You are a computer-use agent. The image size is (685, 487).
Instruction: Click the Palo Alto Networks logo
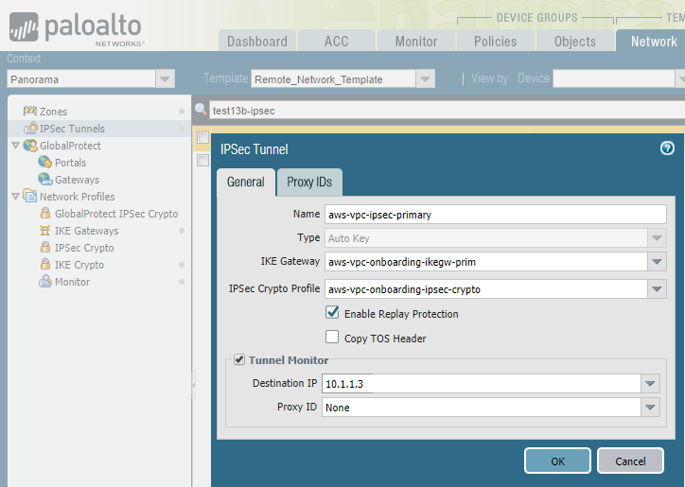click(77, 28)
